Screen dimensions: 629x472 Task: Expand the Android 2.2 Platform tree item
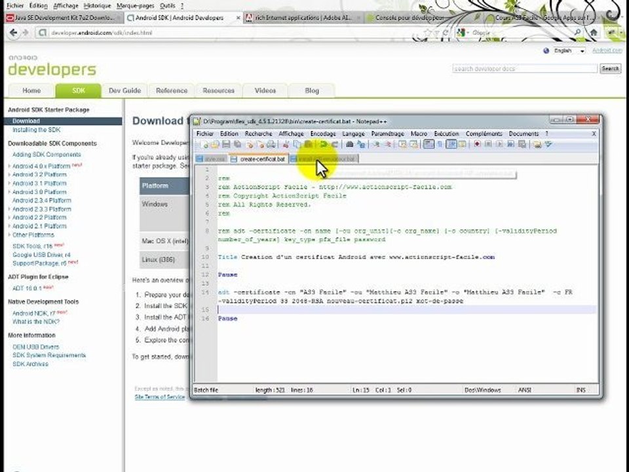click(x=10, y=218)
